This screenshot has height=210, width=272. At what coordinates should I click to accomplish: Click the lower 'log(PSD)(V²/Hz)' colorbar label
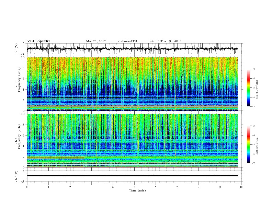[257, 146]
